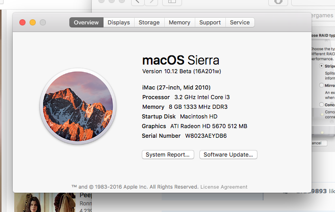This screenshot has width=335, height=212.
Task: Select the Mirrored RAID radio button in the background window
Action: tap(321, 85)
